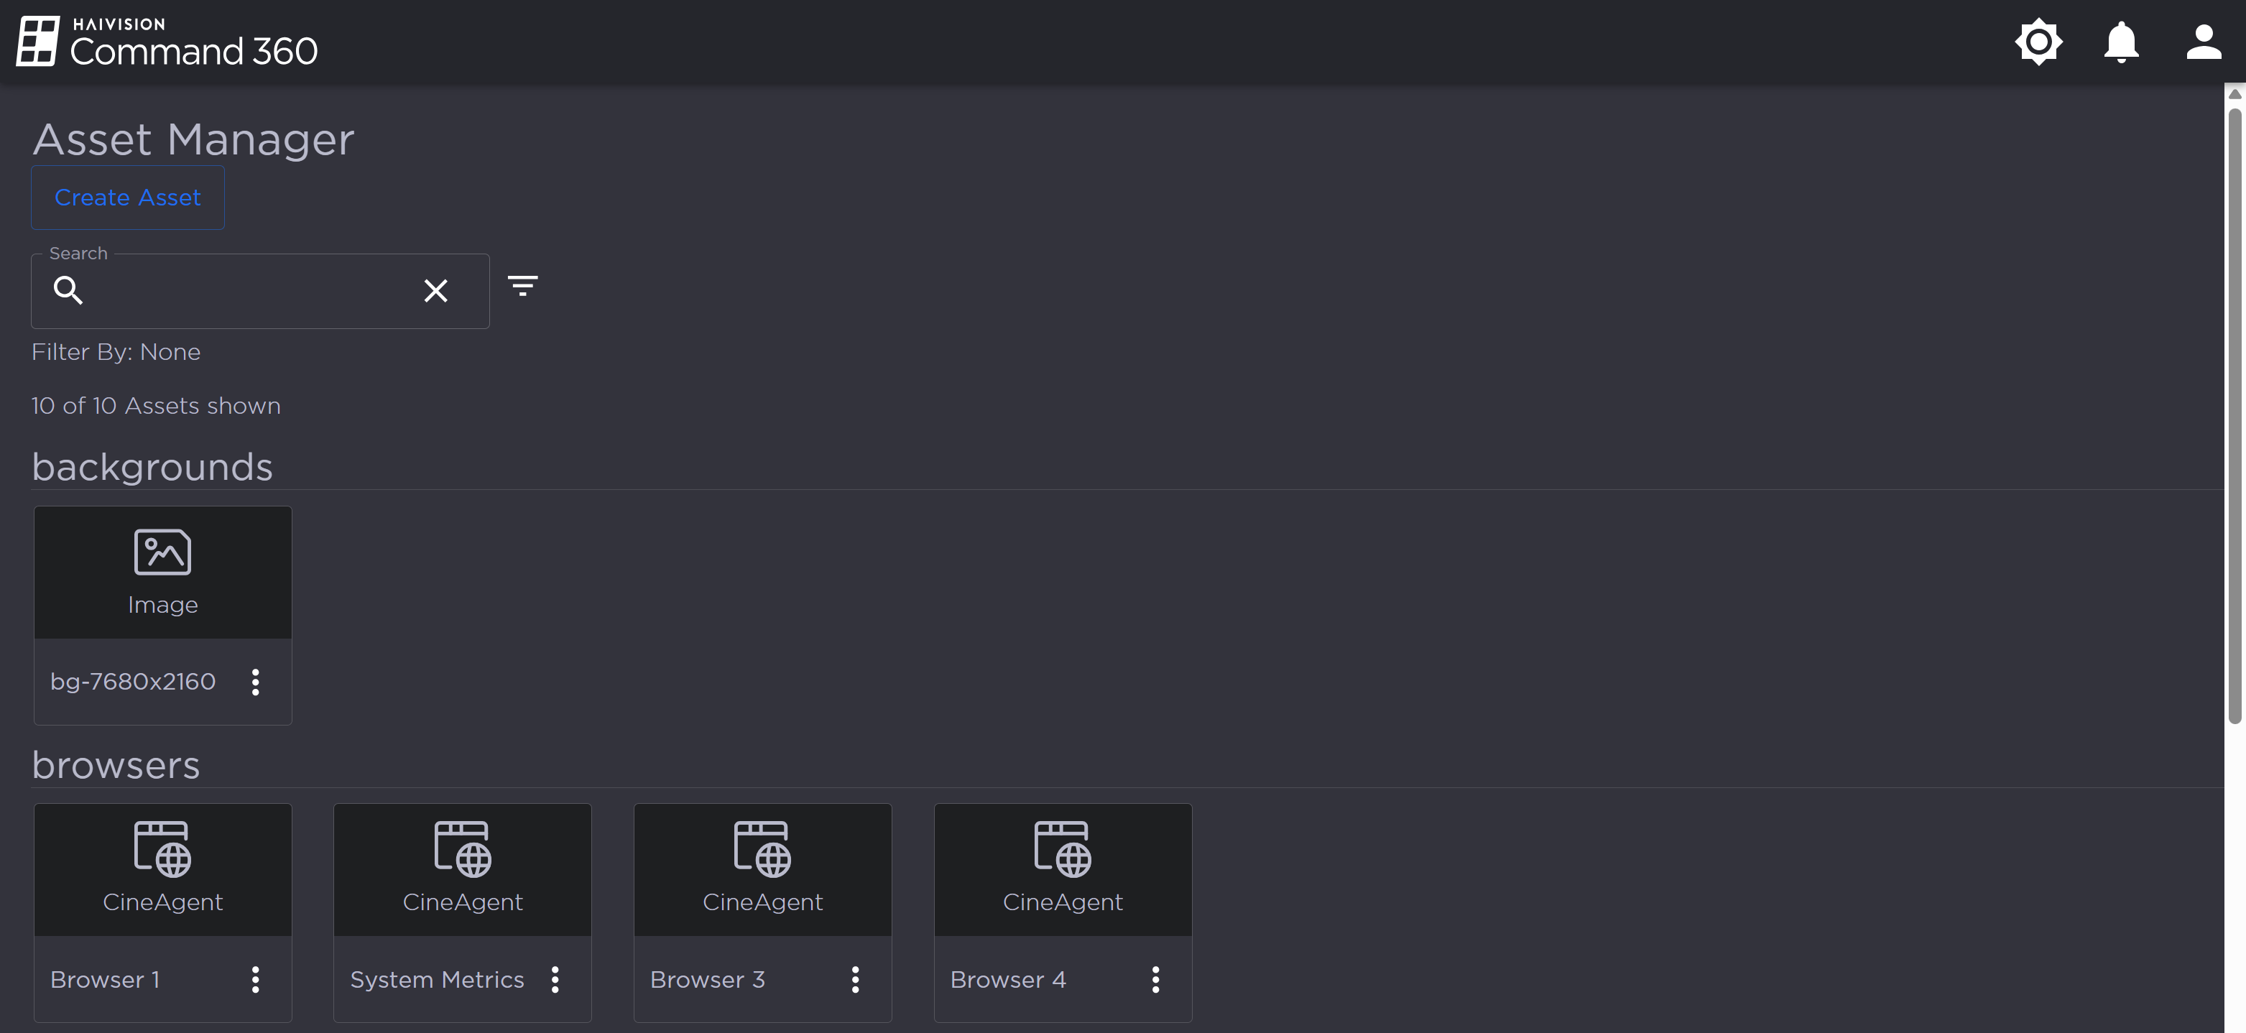Click the Create Asset button
Image resolution: width=2246 pixels, height=1033 pixels.
(127, 198)
